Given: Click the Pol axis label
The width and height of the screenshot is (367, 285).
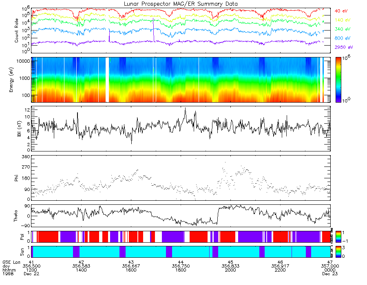Looking at the screenshot, I should pos(22,237).
